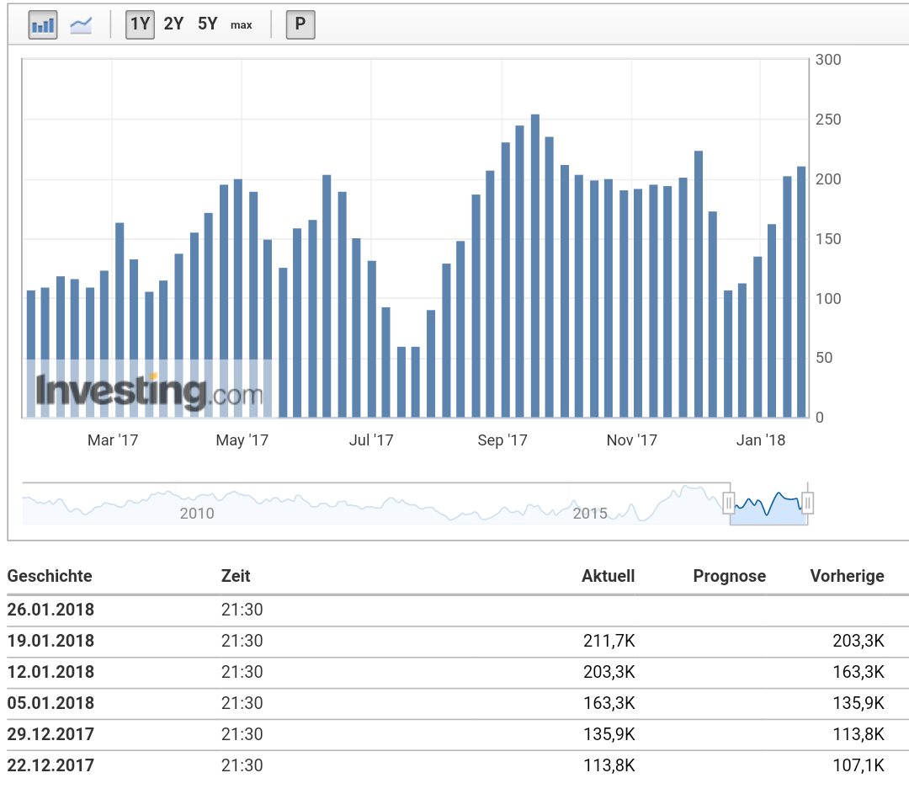Click the 250 y-axis label

828,120
